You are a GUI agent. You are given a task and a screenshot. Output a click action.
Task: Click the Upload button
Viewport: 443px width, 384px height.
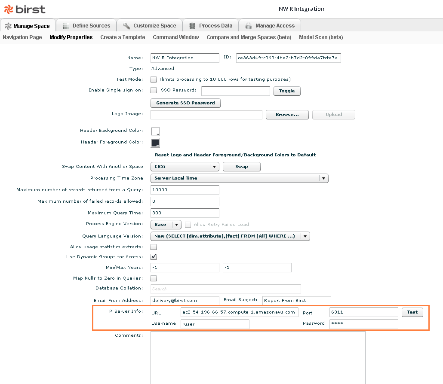[334, 115]
